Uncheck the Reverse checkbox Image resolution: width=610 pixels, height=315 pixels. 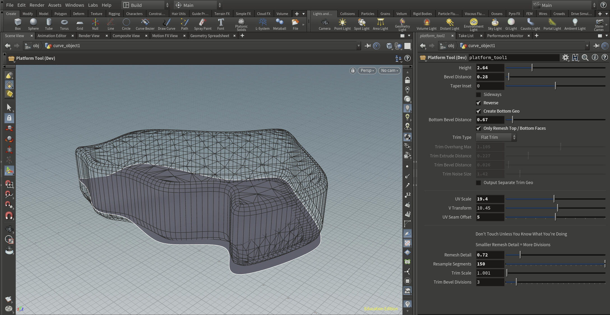[x=479, y=103]
